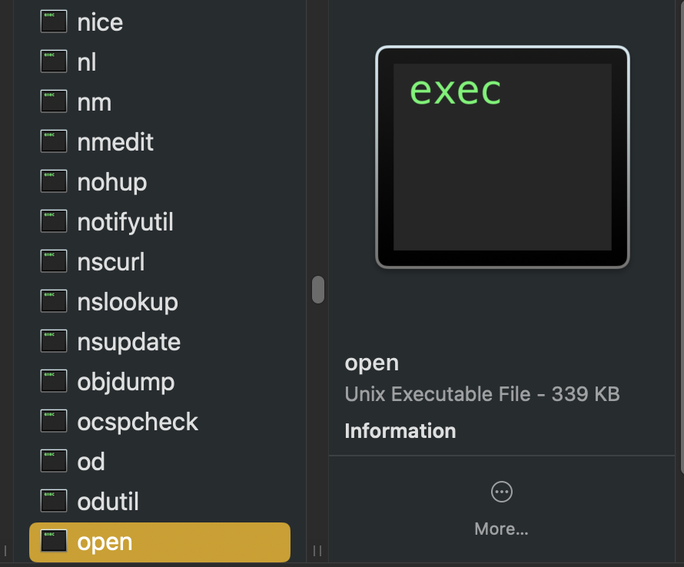Click the file list scrollbar thumb
Screen dimensions: 684x567
tap(317, 290)
